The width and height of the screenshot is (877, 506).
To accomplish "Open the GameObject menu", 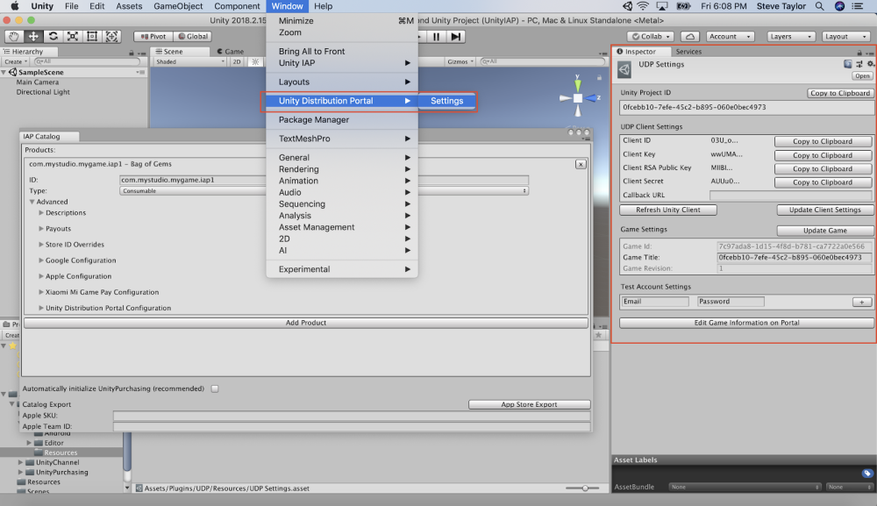I will [x=178, y=6].
